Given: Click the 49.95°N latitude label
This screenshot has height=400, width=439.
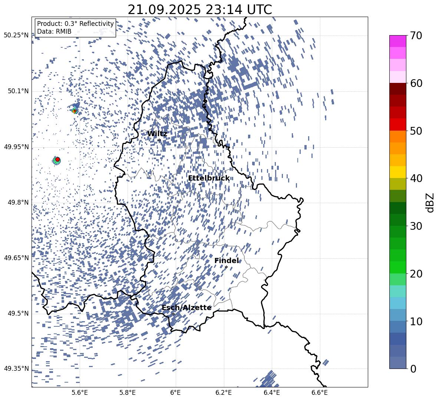Looking at the screenshot, I should [x=16, y=147].
